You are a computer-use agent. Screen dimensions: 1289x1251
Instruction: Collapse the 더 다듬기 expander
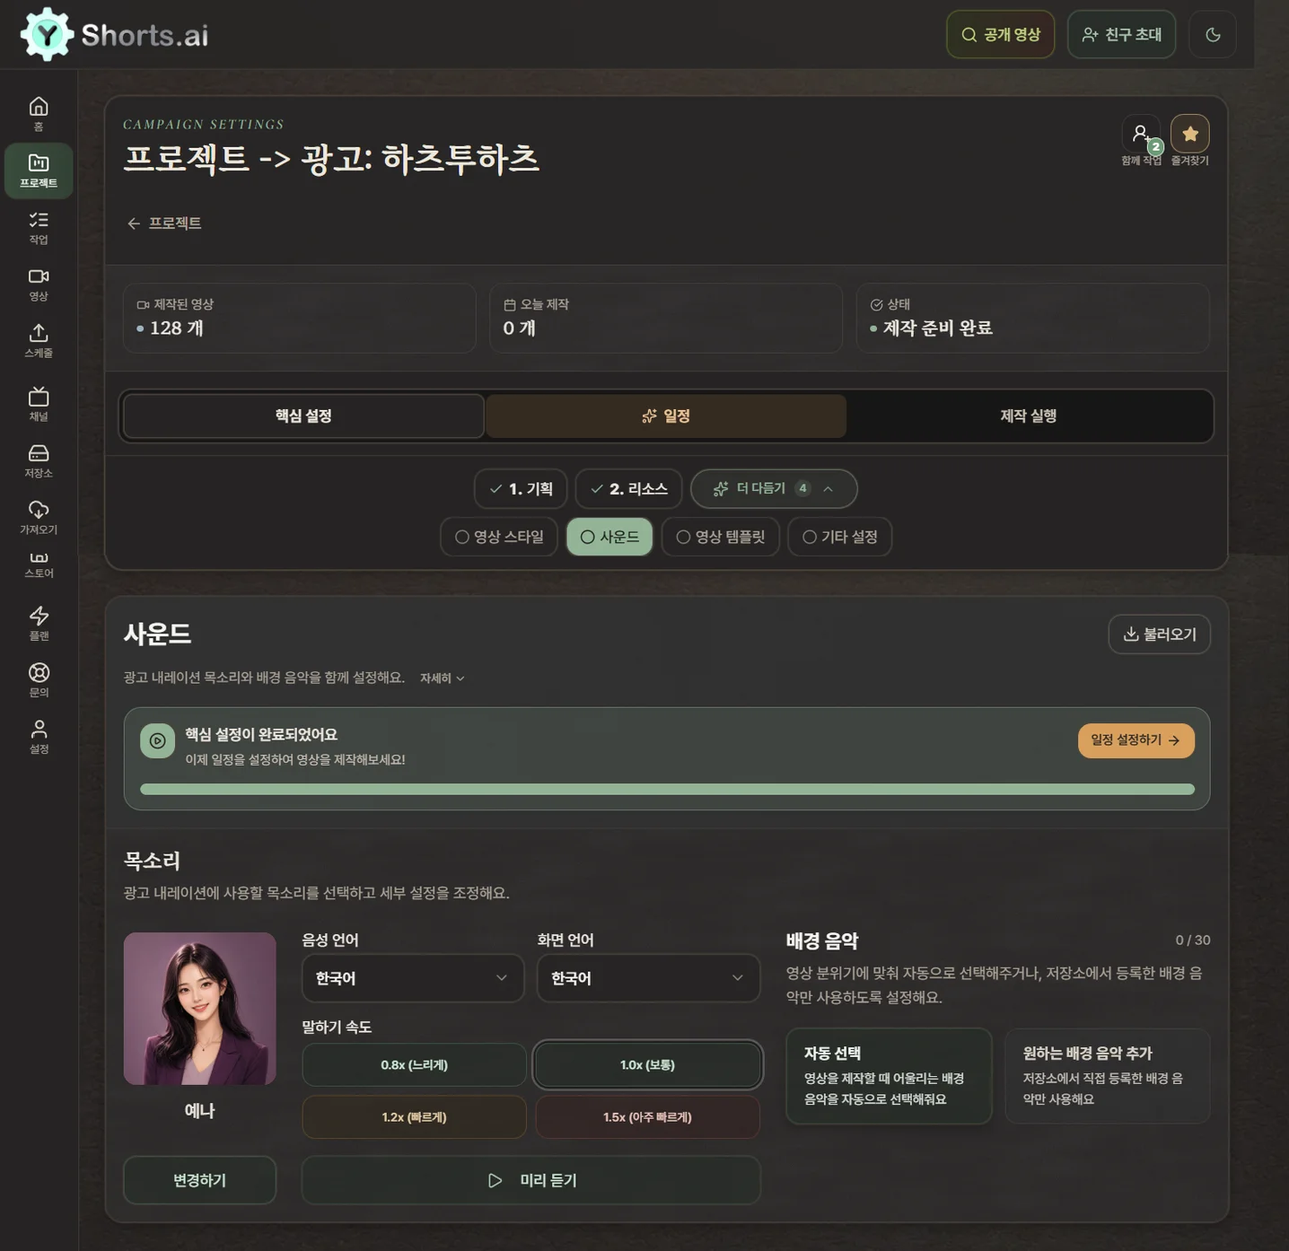(x=774, y=488)
